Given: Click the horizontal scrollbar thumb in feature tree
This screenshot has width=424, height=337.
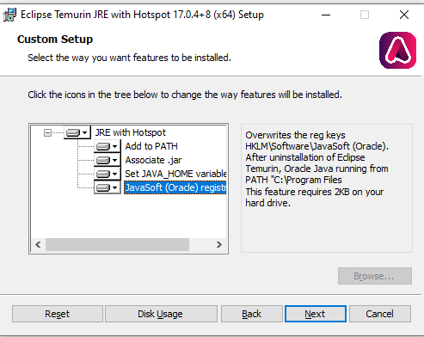Looking at the screenshot, I should pyautogui.click(x=117, y=244).
